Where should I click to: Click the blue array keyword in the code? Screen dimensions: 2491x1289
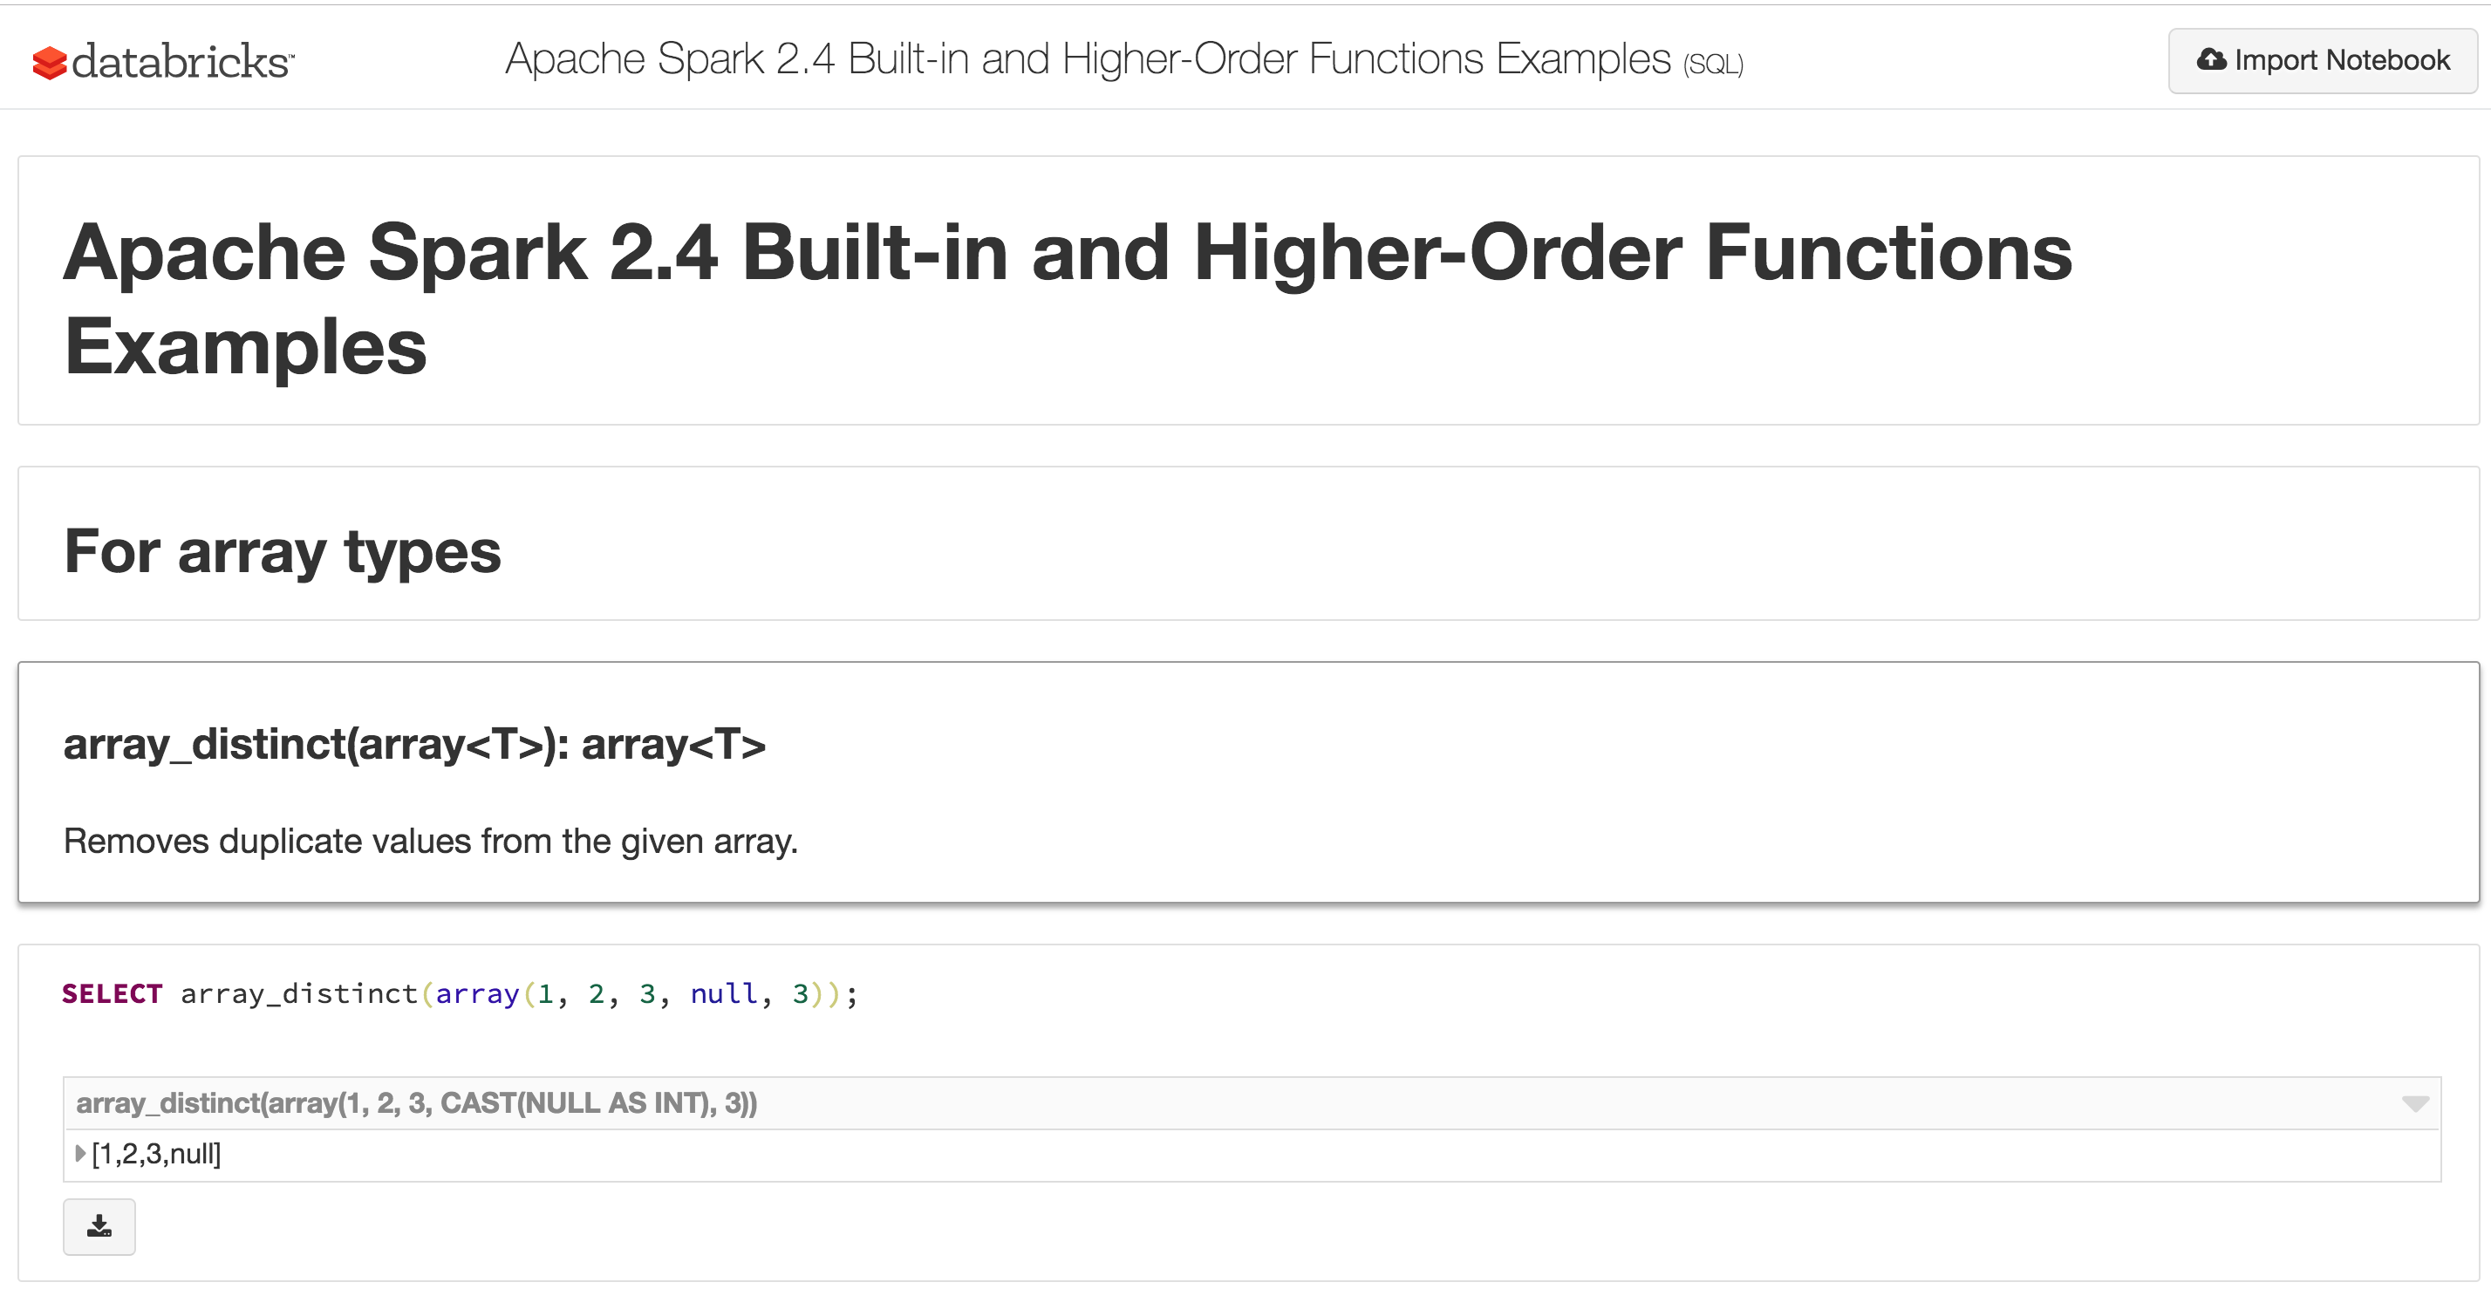pos(477,994)
